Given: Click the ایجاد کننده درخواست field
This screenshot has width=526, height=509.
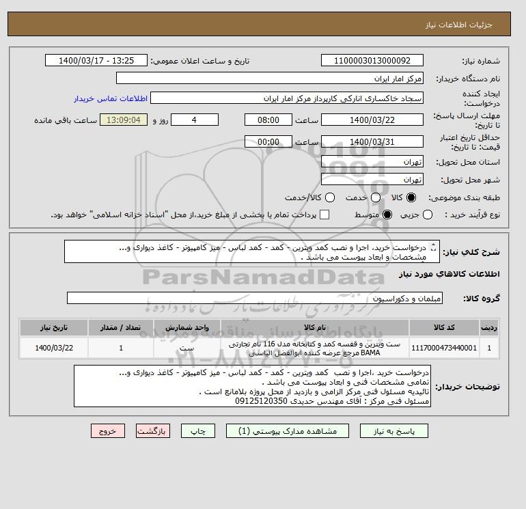Looking at the screenshot, I should click(x=287, y=98).
